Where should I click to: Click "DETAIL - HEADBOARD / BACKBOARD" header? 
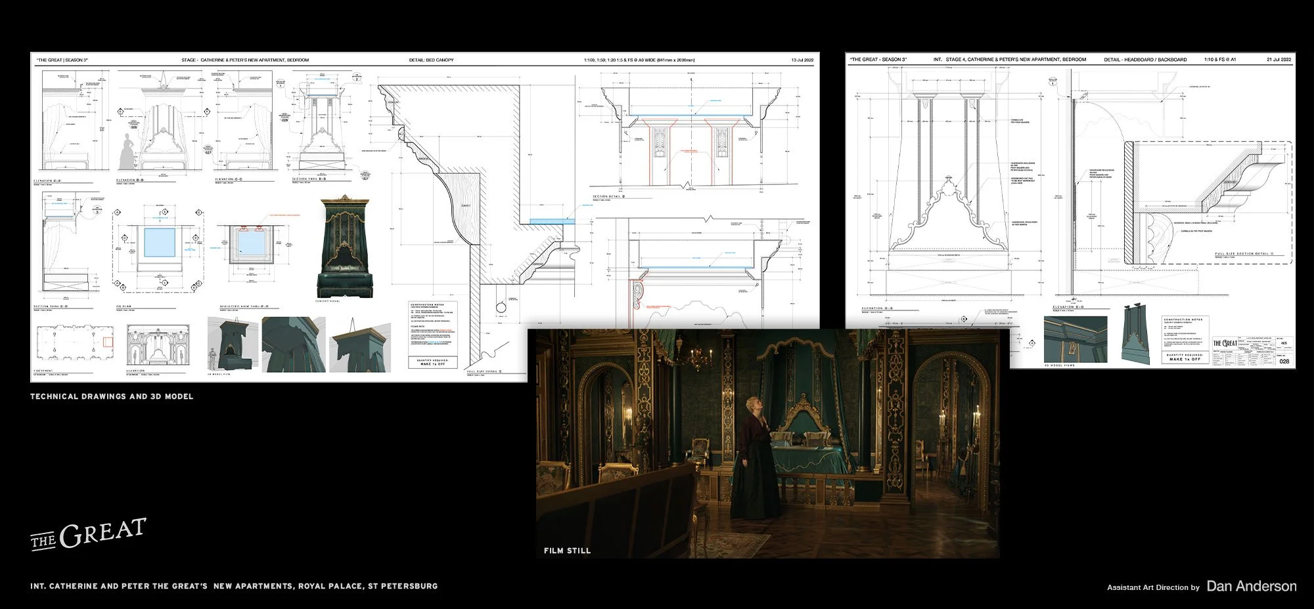tap(1145, 59)
